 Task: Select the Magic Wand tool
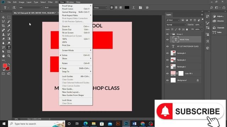(x=9, y=22)
